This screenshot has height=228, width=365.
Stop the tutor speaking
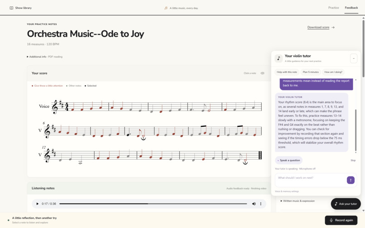pos(353,160)
